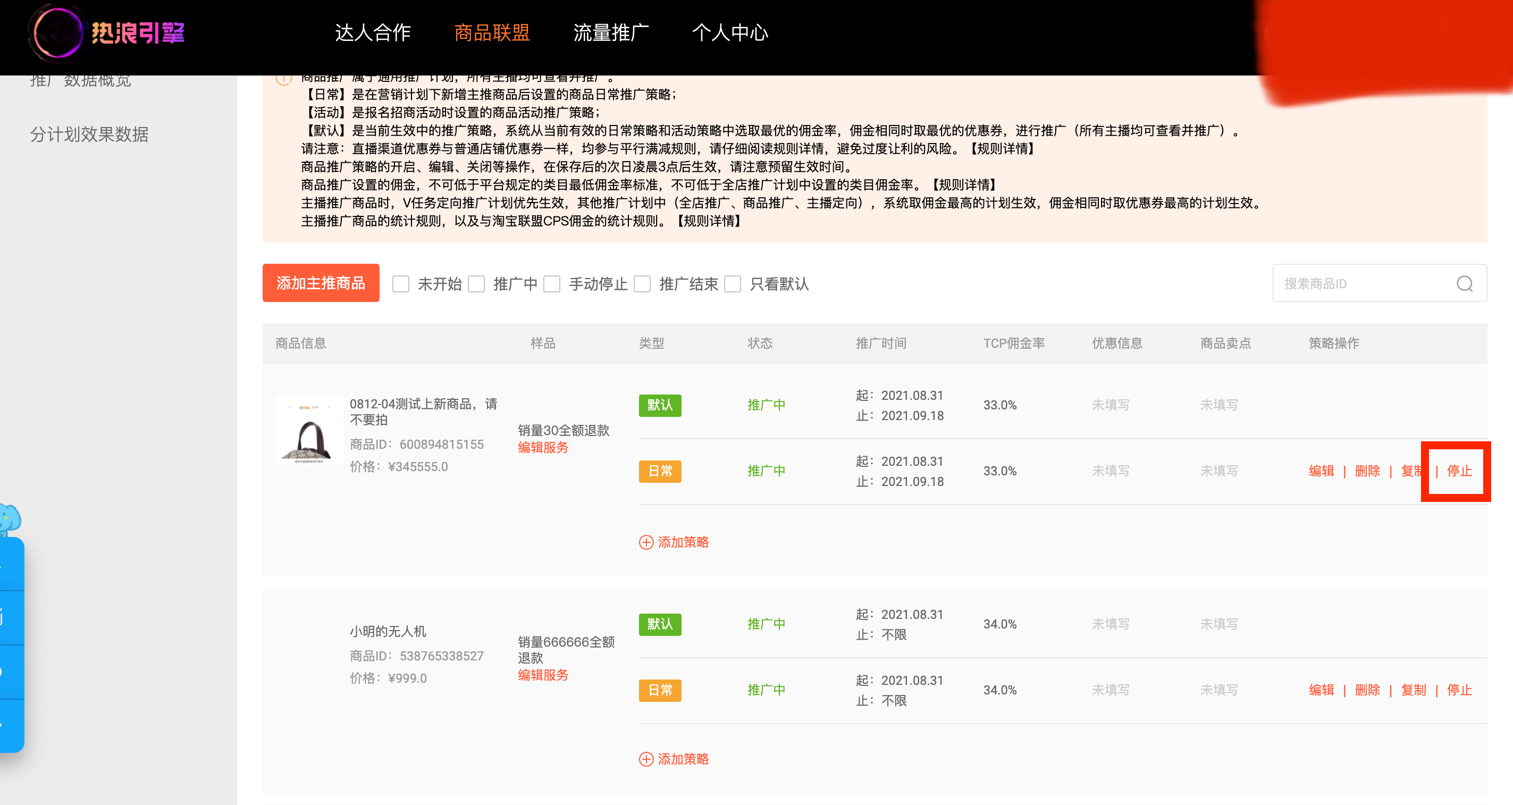
Task: Toggle the 推广中 filter checkbox
Action: 476,284
